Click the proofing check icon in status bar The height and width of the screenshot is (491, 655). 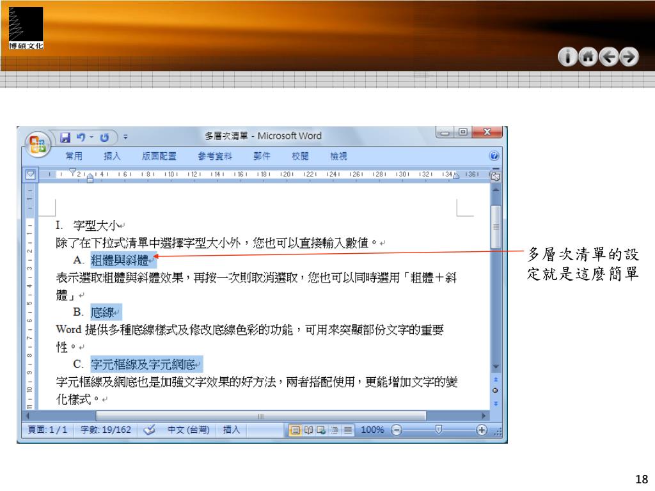[149, 430]
